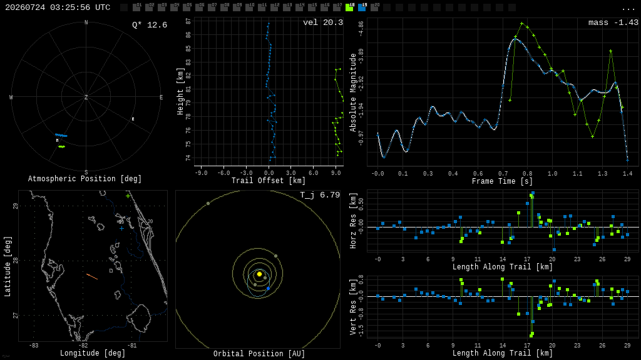The image size is (641, 360).
Task: Select the orange meteor track on map
Action: [x=92, y=277]
